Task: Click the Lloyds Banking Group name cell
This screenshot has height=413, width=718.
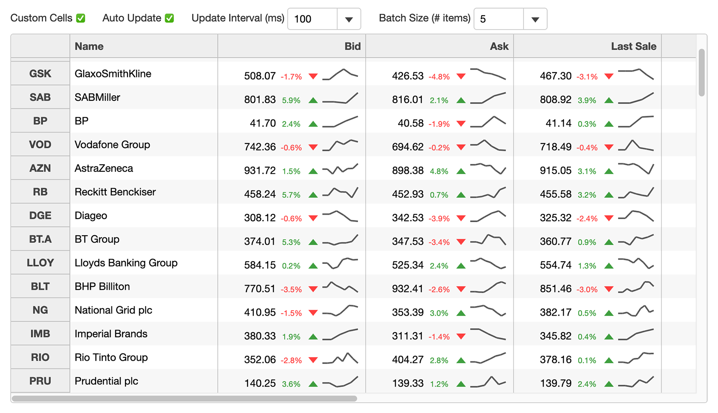Action: pos(144,263)
